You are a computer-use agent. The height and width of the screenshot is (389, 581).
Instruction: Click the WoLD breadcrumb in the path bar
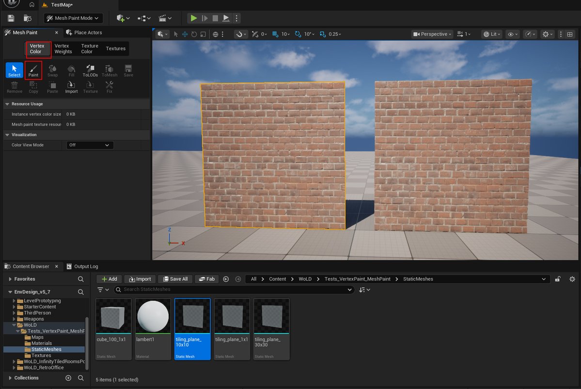pyautogui.click(x=305, y=279)
